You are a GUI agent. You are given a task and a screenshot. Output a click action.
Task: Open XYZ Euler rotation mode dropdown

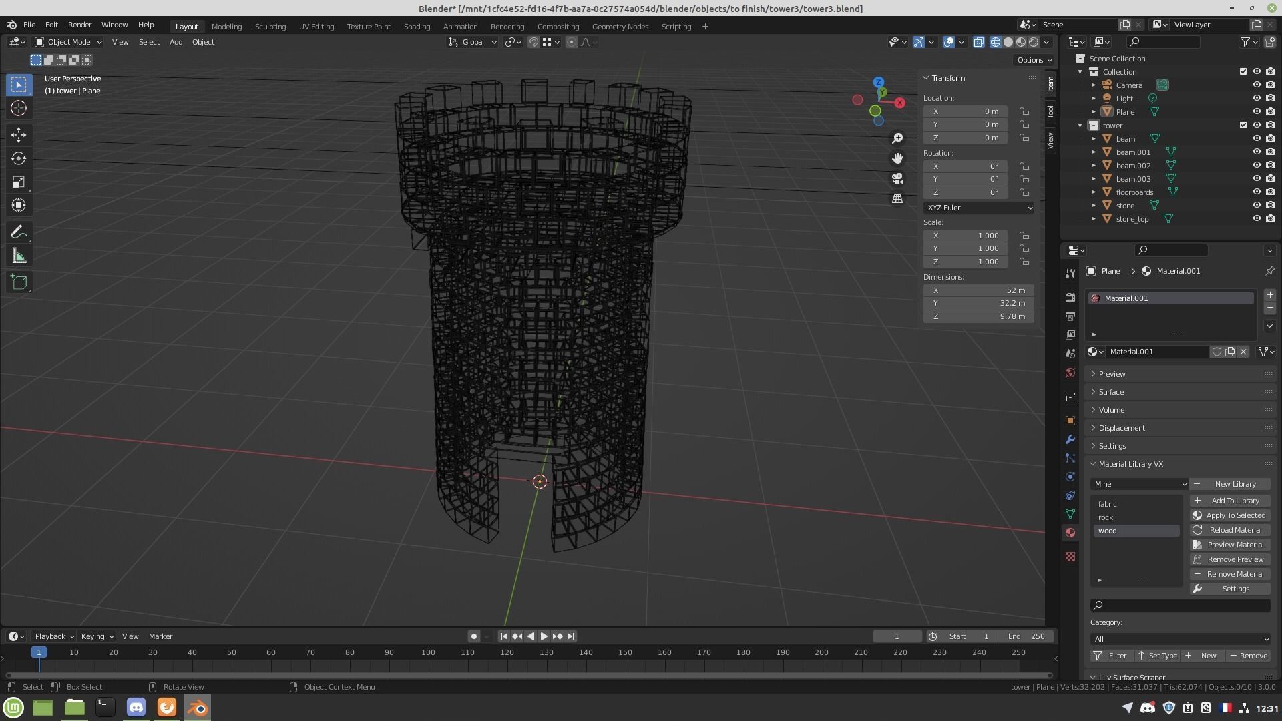tap(979, 208)
